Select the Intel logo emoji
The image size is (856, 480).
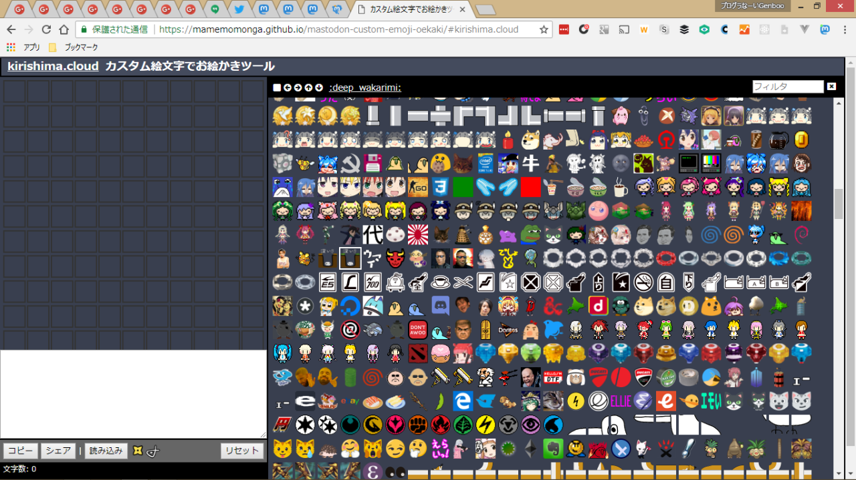point(486,164)
